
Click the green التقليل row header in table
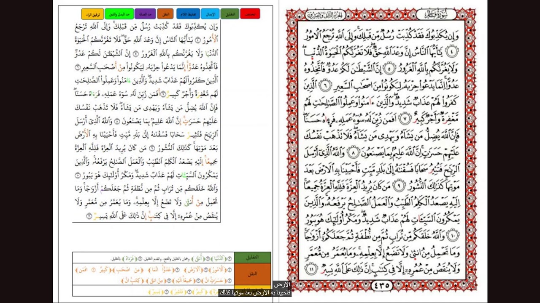(252, 257)
